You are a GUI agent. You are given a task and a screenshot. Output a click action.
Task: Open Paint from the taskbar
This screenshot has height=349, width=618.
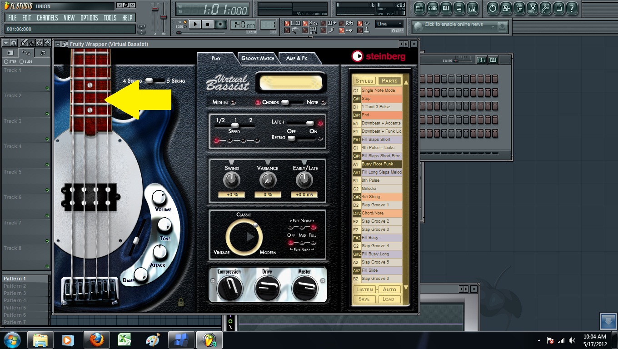tap(153, 340)
